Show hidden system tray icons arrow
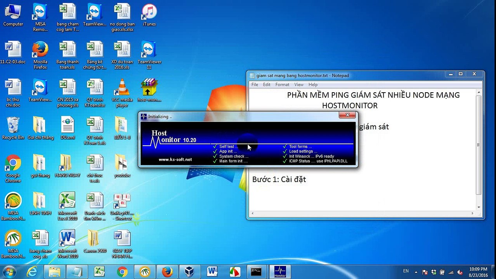 [416, 272]
